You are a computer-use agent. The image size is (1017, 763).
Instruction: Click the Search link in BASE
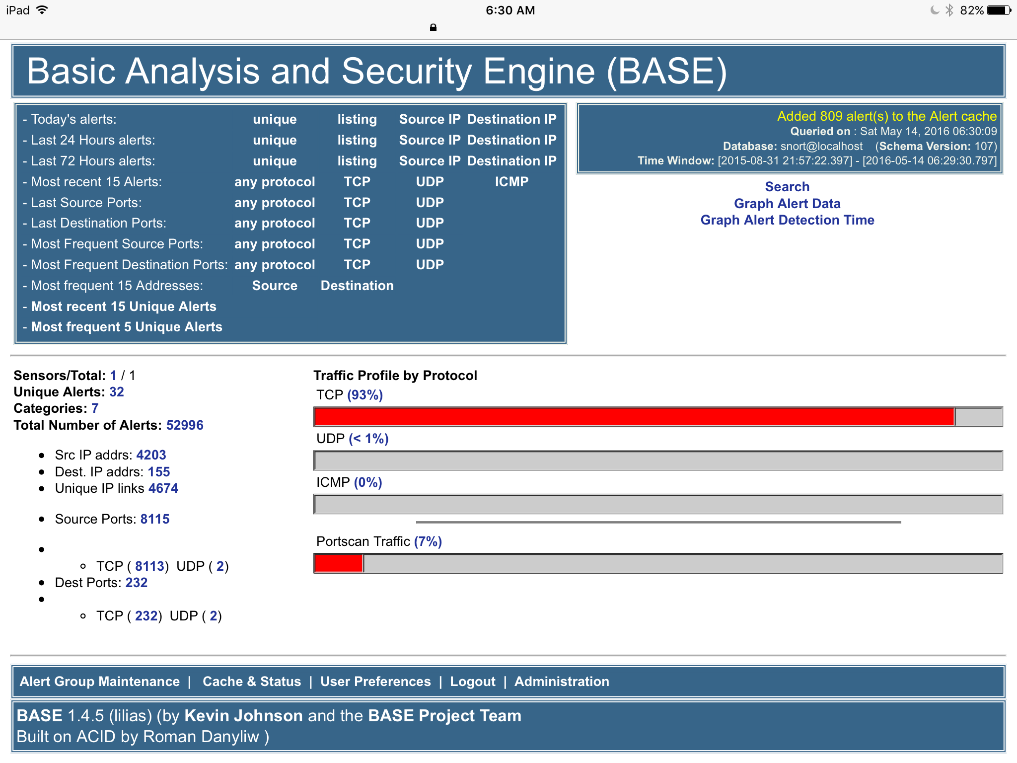point(787,186)
